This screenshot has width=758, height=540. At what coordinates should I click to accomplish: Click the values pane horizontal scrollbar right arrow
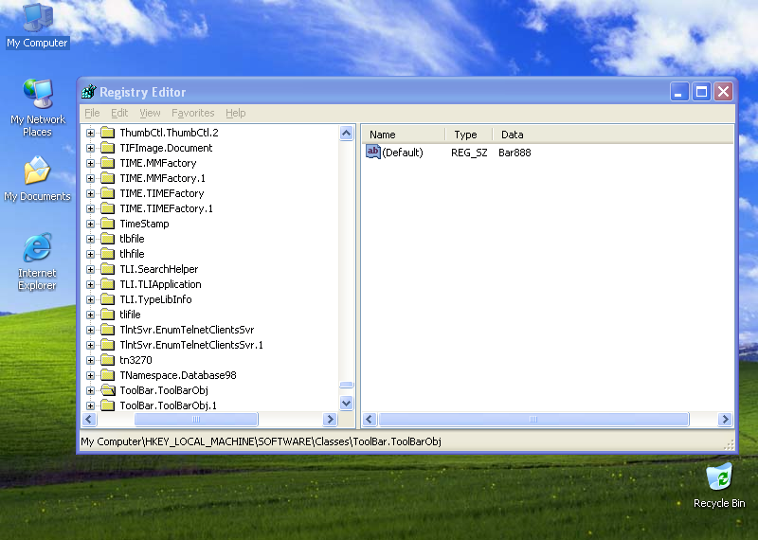pos(725,420)
